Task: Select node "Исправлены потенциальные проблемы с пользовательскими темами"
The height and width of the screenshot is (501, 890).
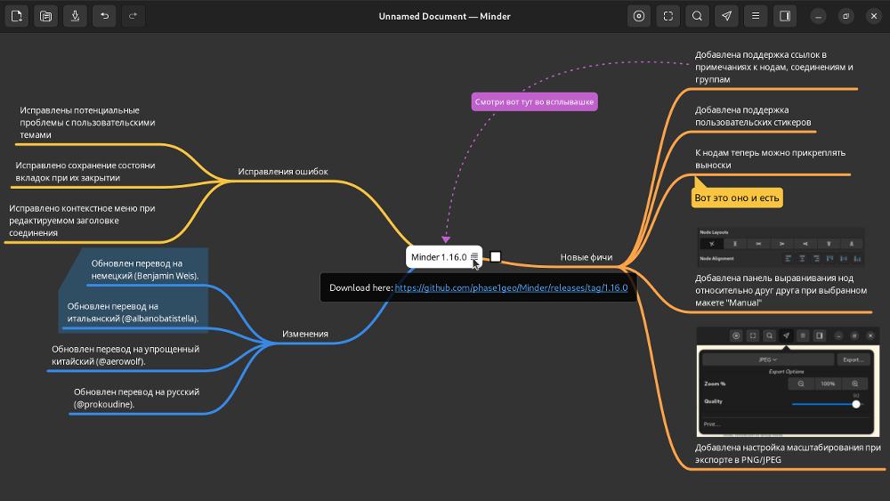Action: 87,123
